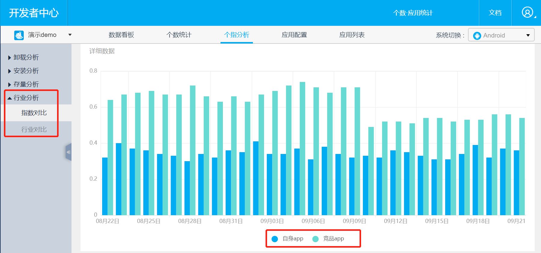This screenshot has width=541, height=253.
Task: Open the Android system switch dropdown
Action: pos(528,35)
